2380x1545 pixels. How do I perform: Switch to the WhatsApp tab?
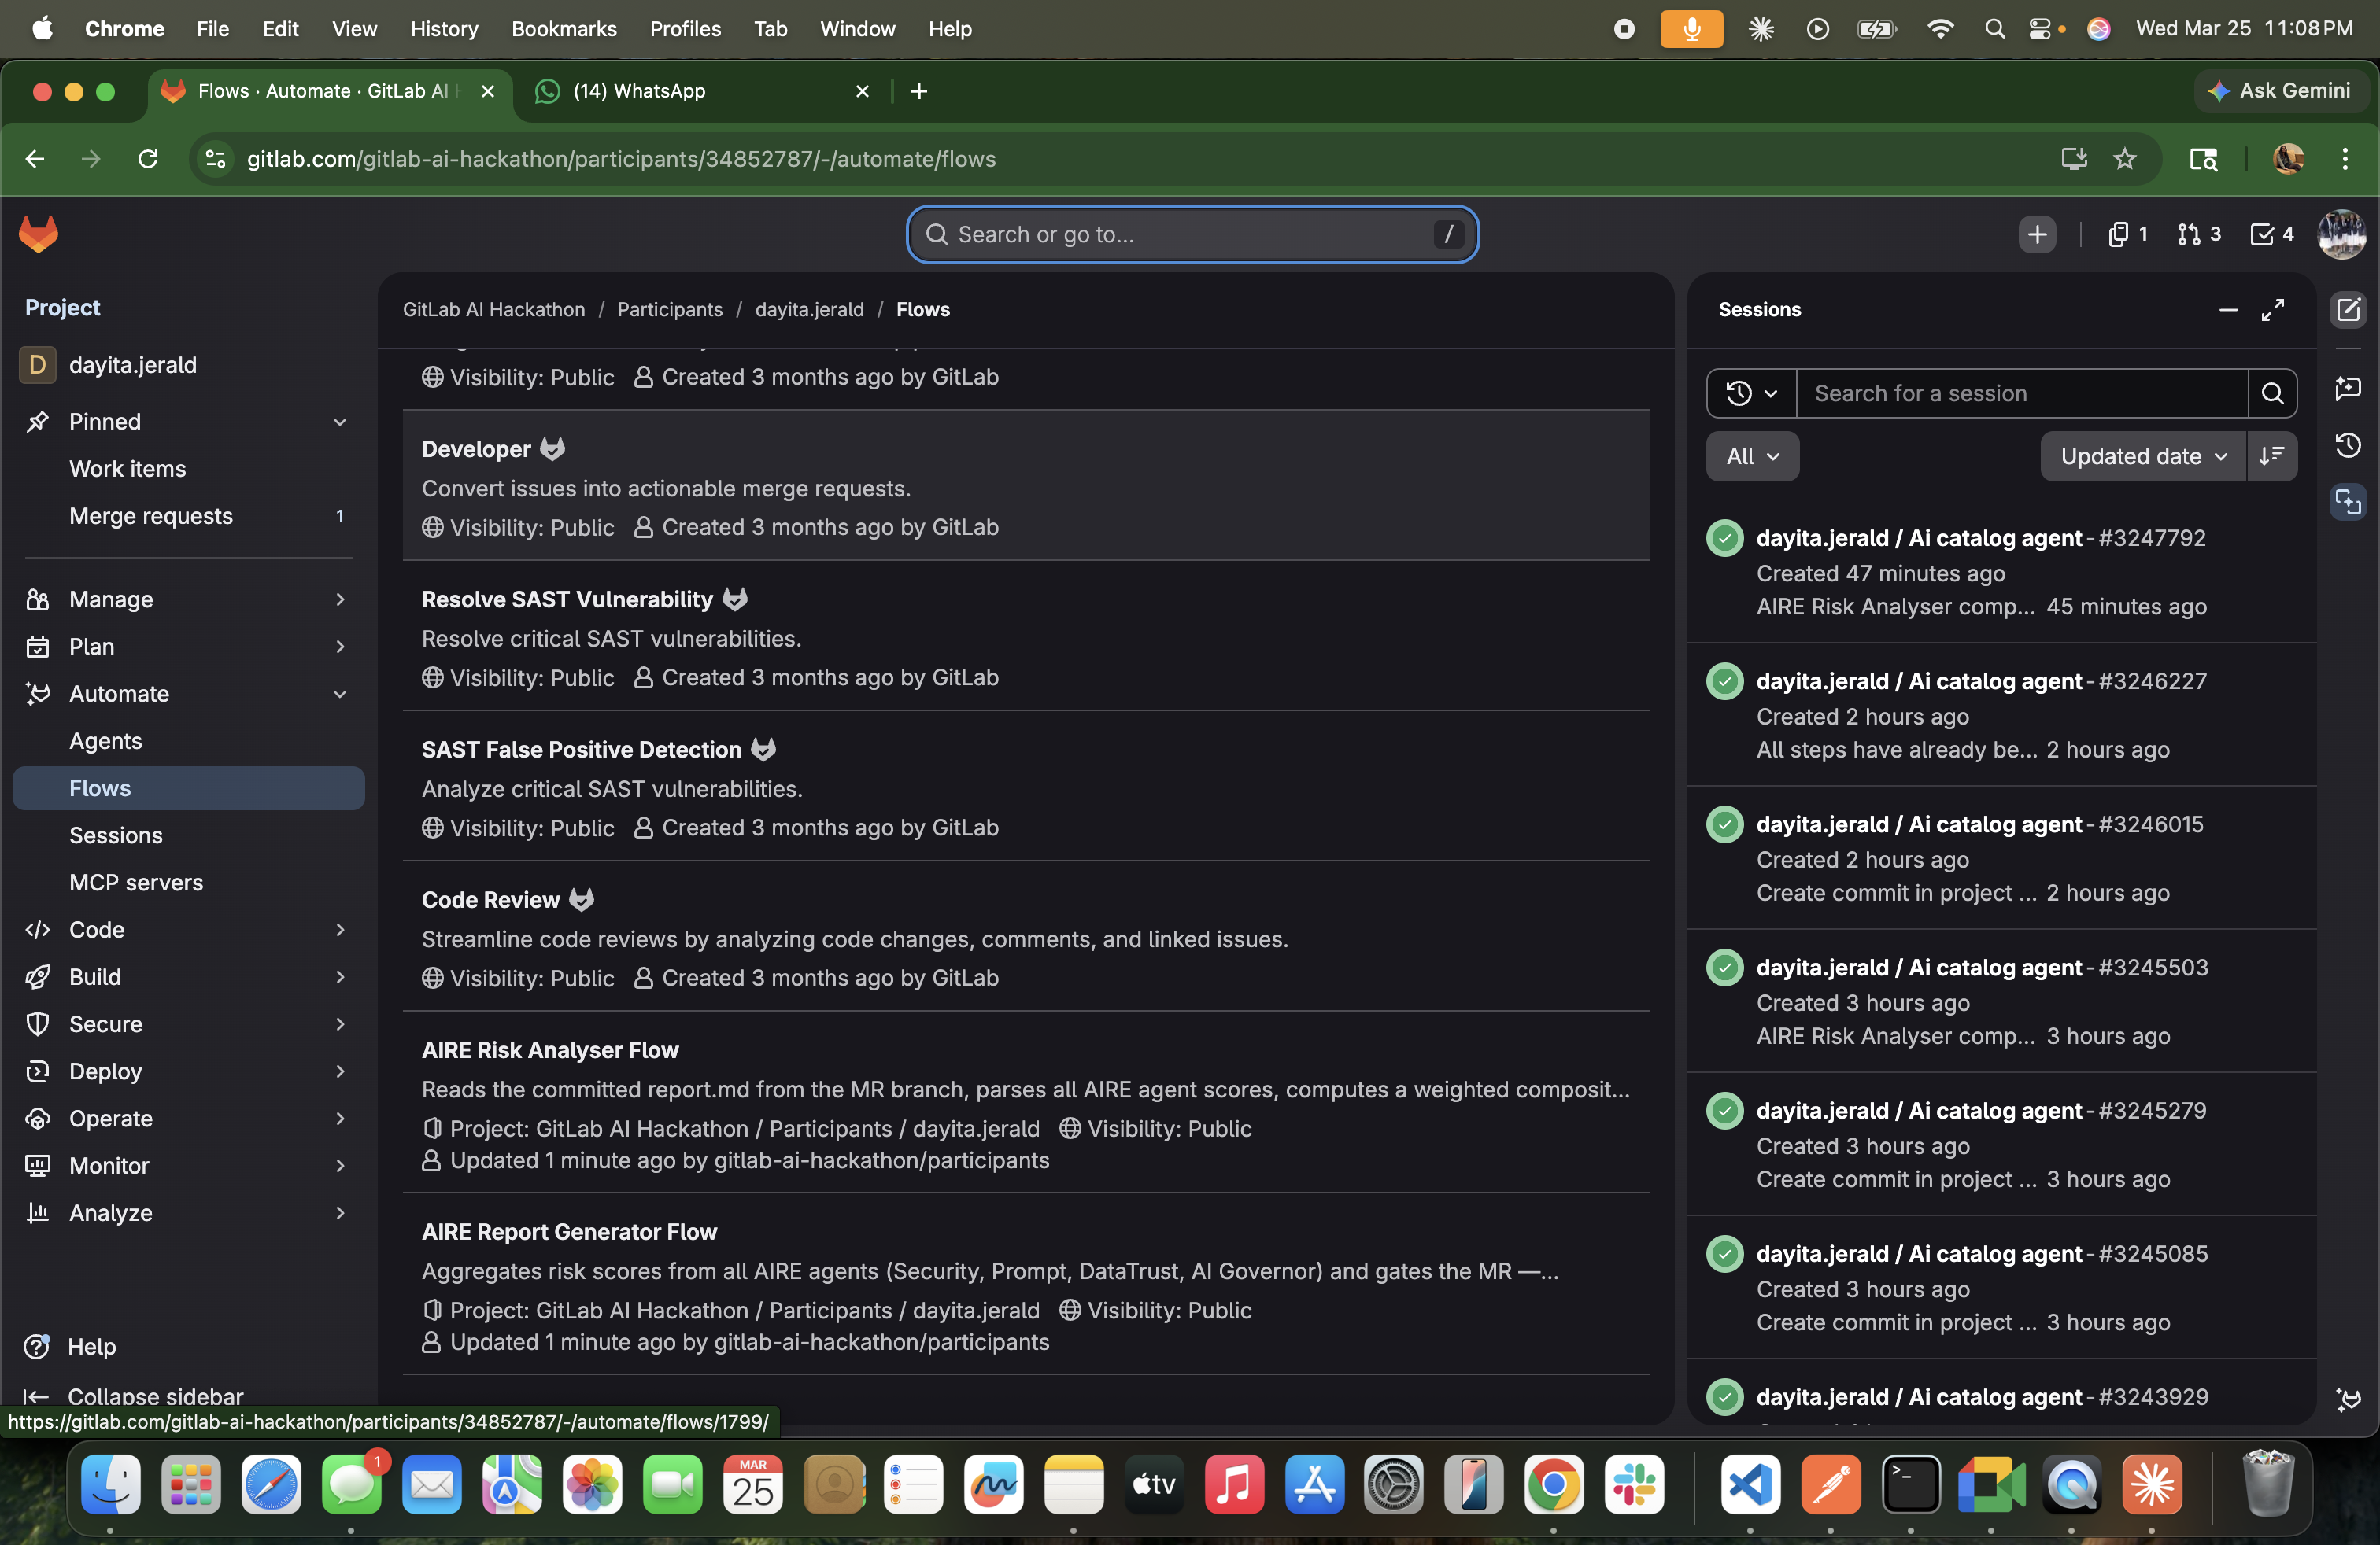click(x=700, y=91)
